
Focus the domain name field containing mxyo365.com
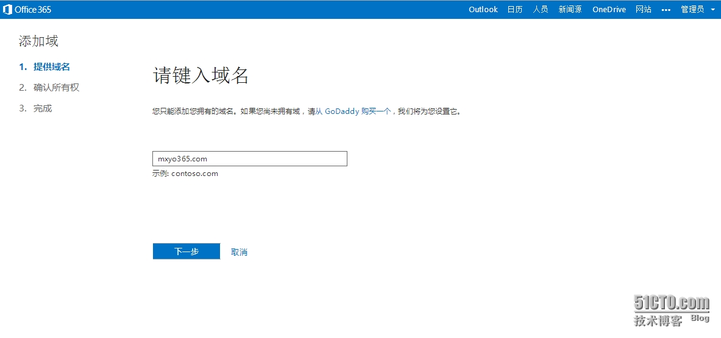249,159
